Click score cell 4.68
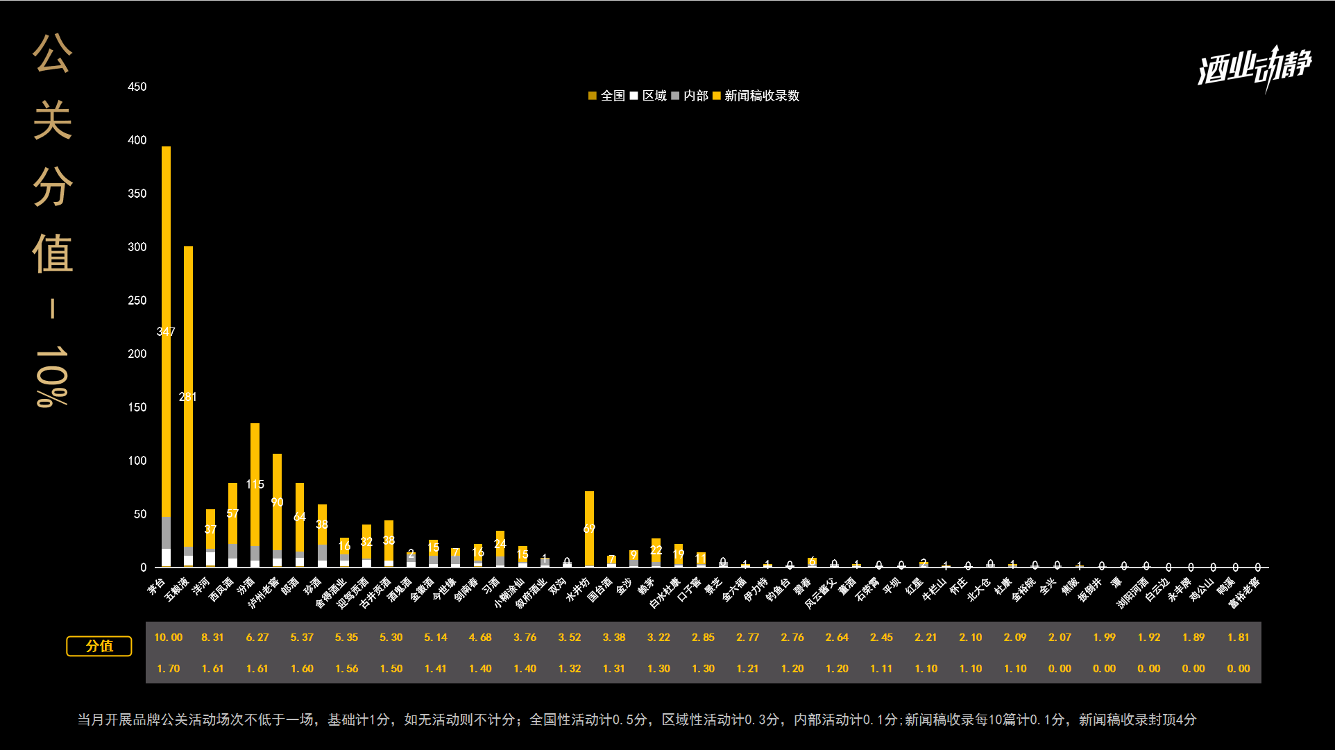This screenshot has width=1335, height=750. pos(480,638)
